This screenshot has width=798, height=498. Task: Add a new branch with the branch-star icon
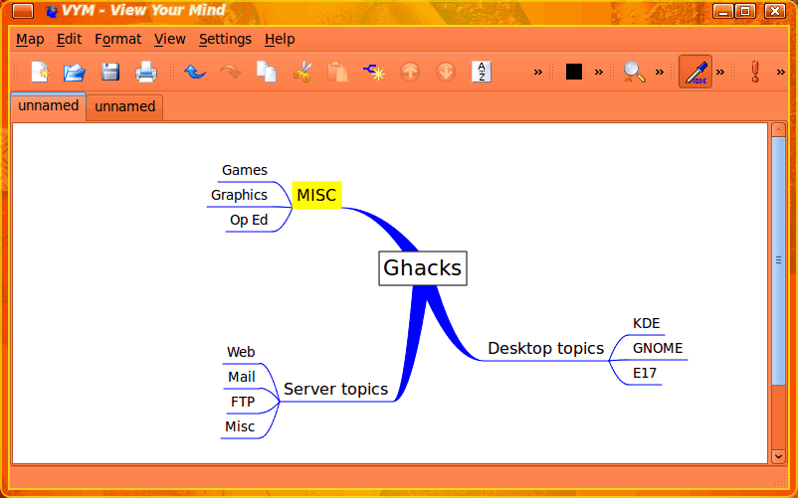(373, 73)
